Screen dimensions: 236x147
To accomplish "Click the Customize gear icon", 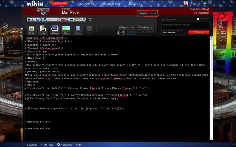I will (x=58, y=144).
